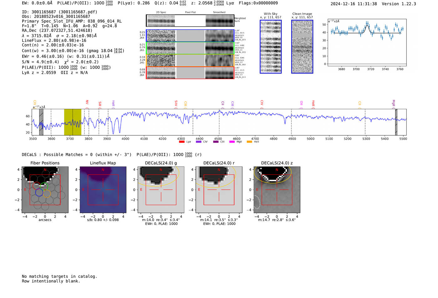Click the Flags:0x00000009 header text
Screen dimensions: 438x298
[258, 3]
